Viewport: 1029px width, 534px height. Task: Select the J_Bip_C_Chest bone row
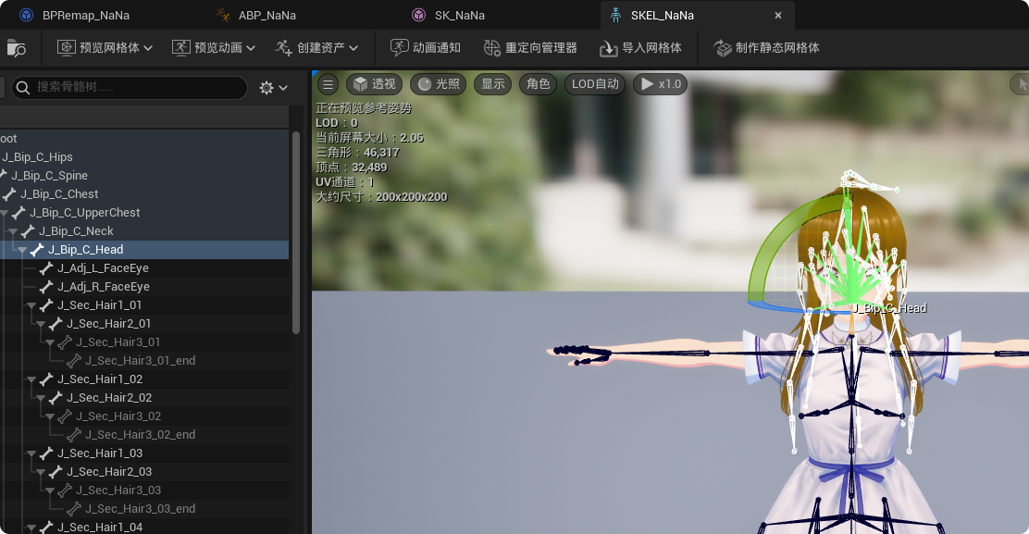point(144,193)
